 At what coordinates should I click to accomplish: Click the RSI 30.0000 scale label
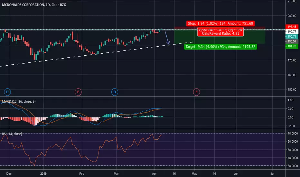click(293, 166)
